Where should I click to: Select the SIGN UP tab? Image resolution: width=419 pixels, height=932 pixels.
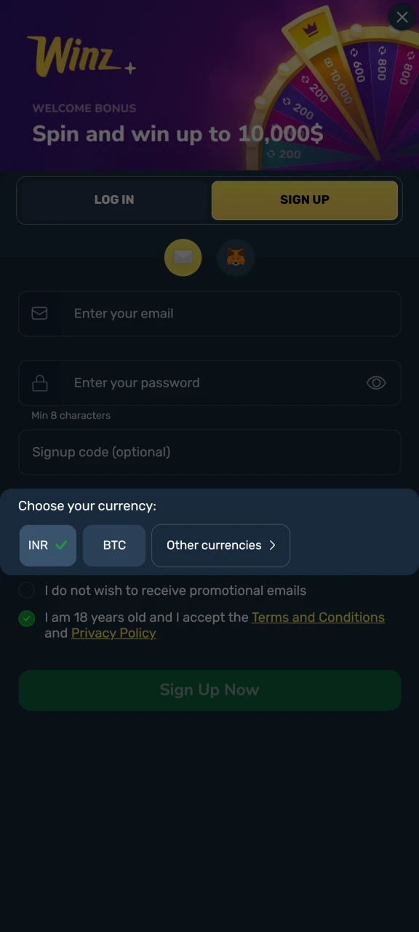[305, 199]
